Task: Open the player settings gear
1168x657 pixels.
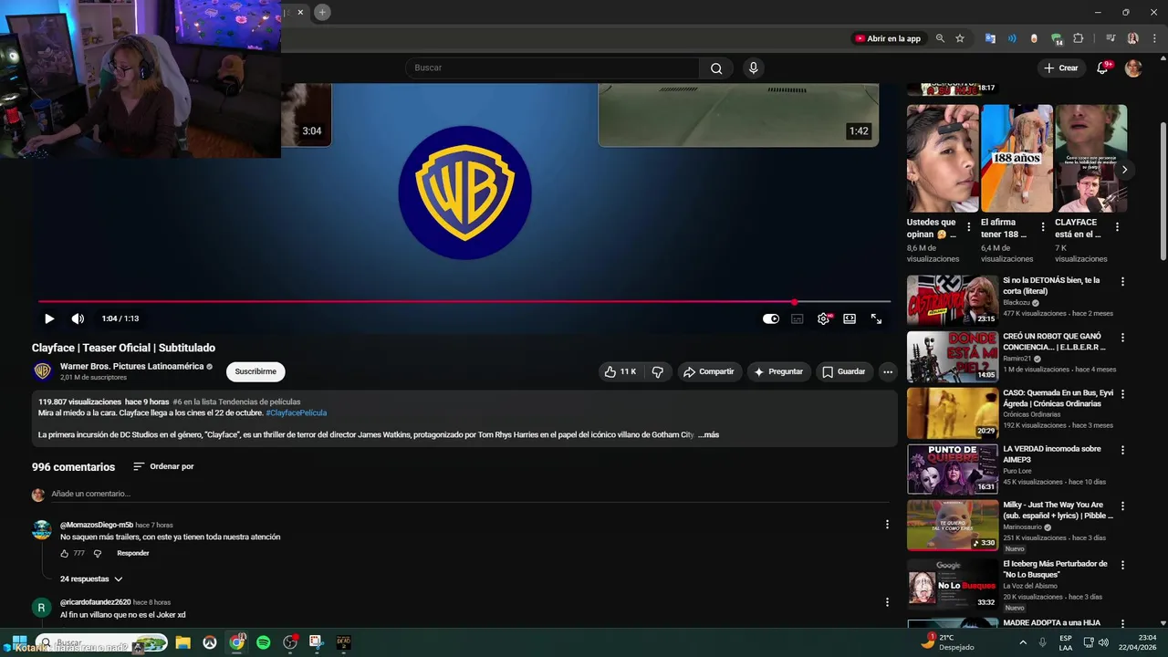Action: pyautogui.click(x=823, y=318)
